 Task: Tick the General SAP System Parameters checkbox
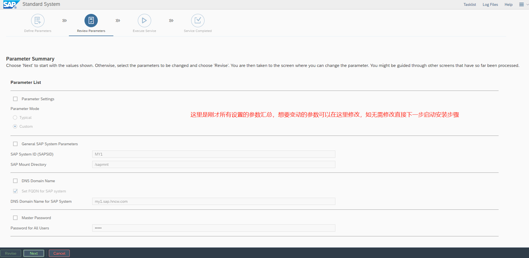(x=15, y=144)
